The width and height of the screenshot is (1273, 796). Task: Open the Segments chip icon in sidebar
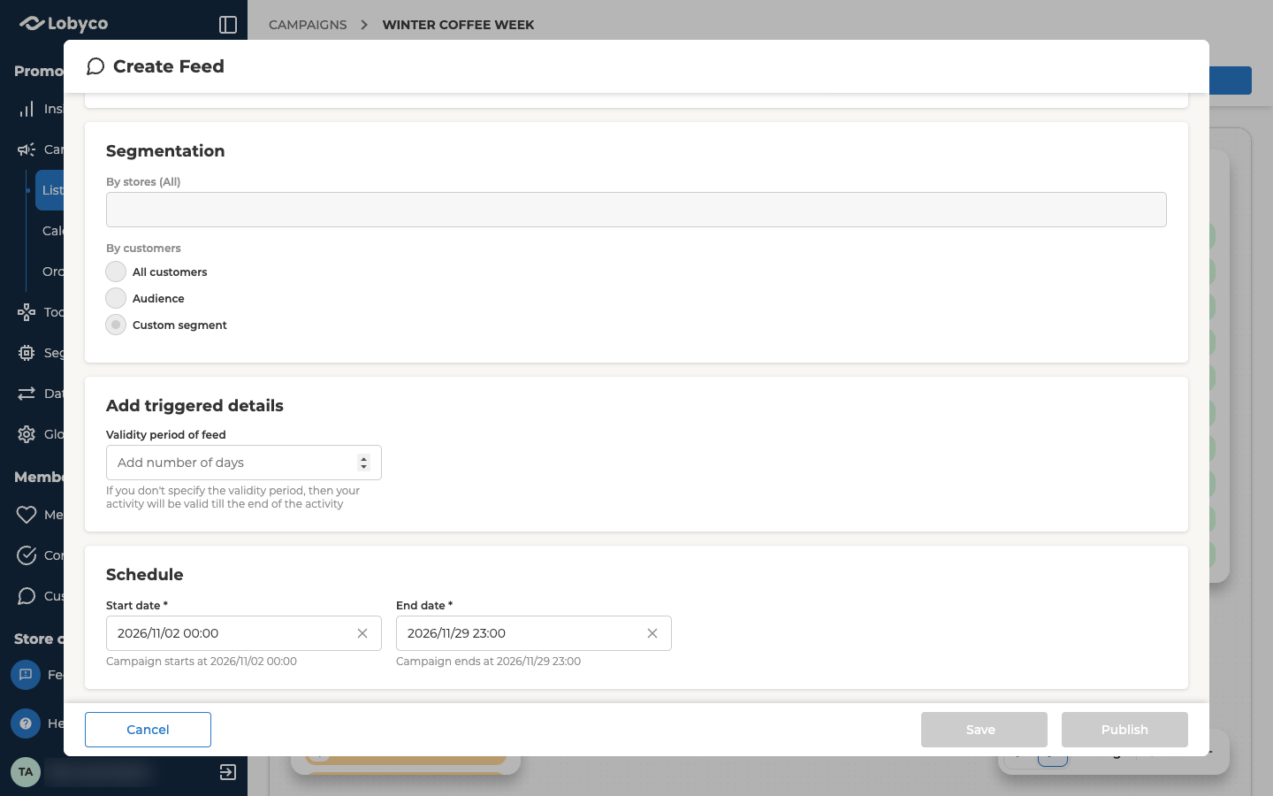[x=27, y=353]
